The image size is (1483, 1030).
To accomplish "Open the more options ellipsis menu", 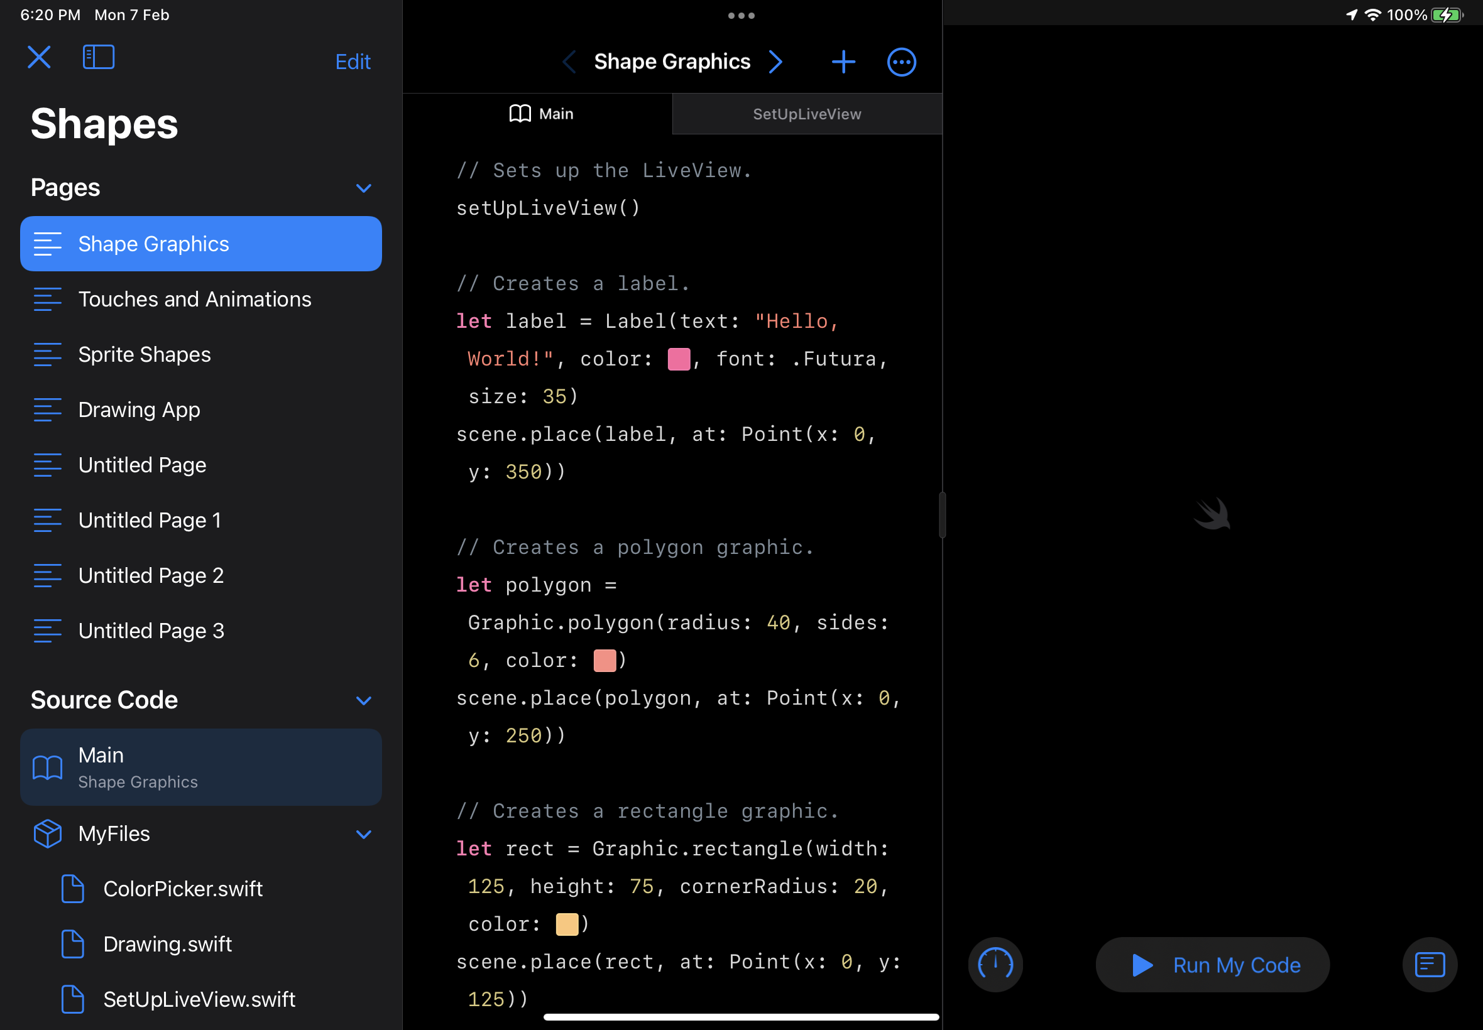I will 901,62.
